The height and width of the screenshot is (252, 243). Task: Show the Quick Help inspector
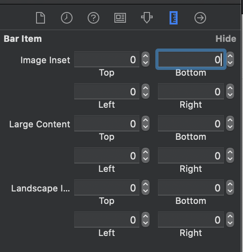93,18
